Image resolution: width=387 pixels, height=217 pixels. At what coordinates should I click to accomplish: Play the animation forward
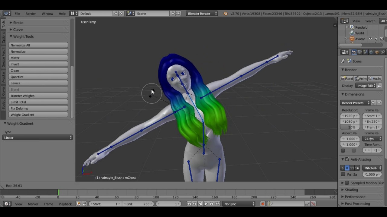point(206,204)
